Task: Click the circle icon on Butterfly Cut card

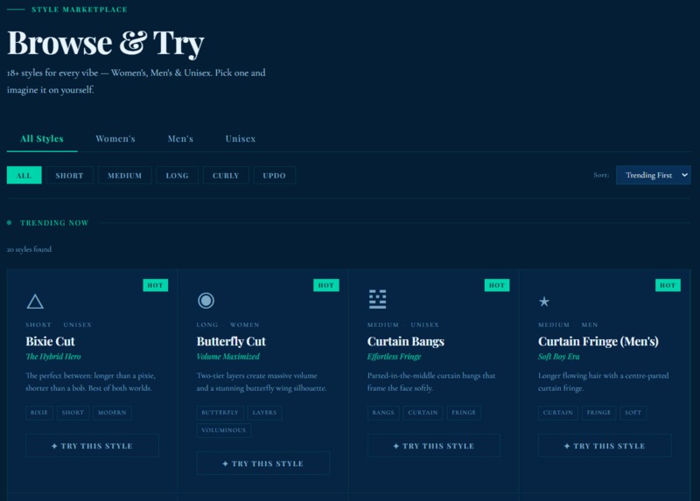Action: point(206,301)
